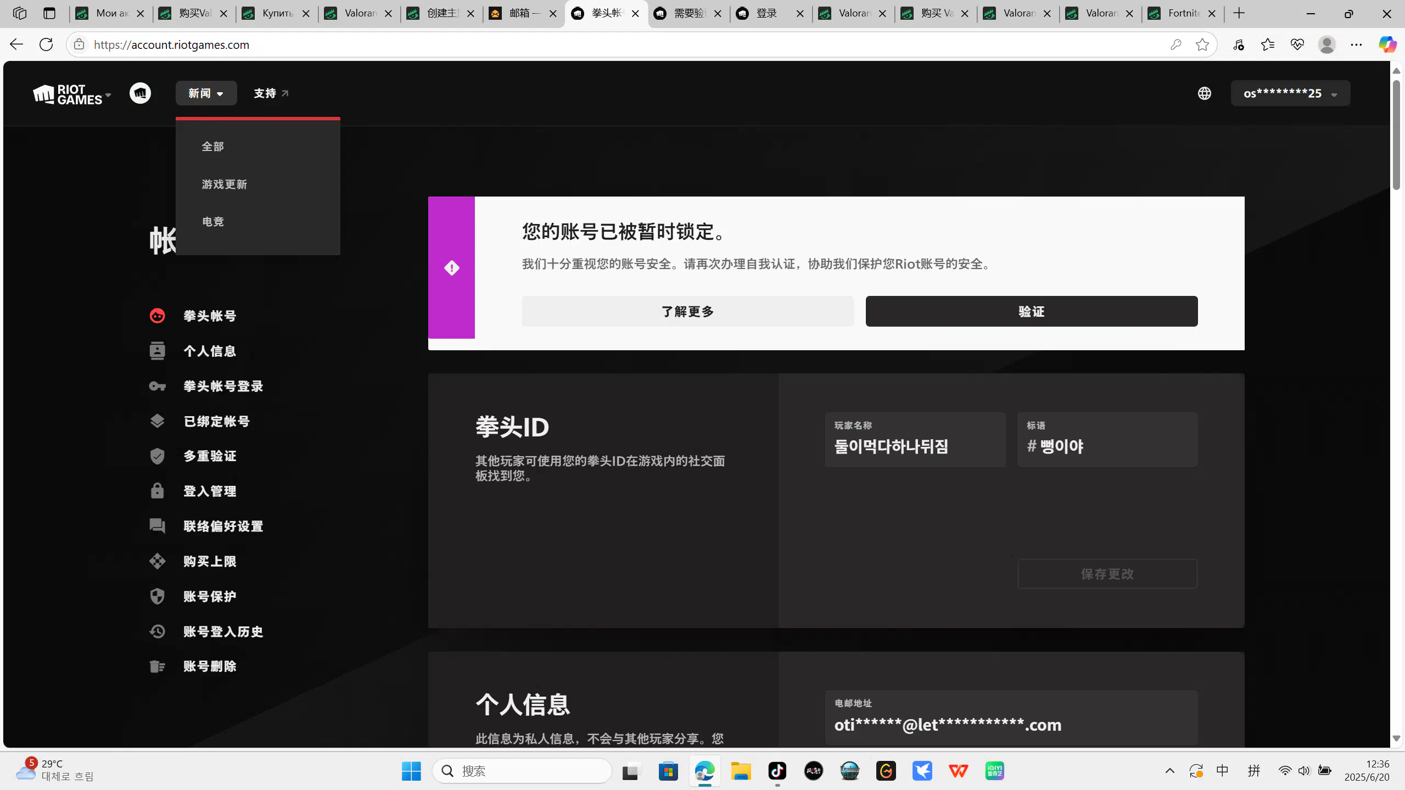Open the favorites list icon
Screen dimensions: 1405x790
pos(1268,44)
